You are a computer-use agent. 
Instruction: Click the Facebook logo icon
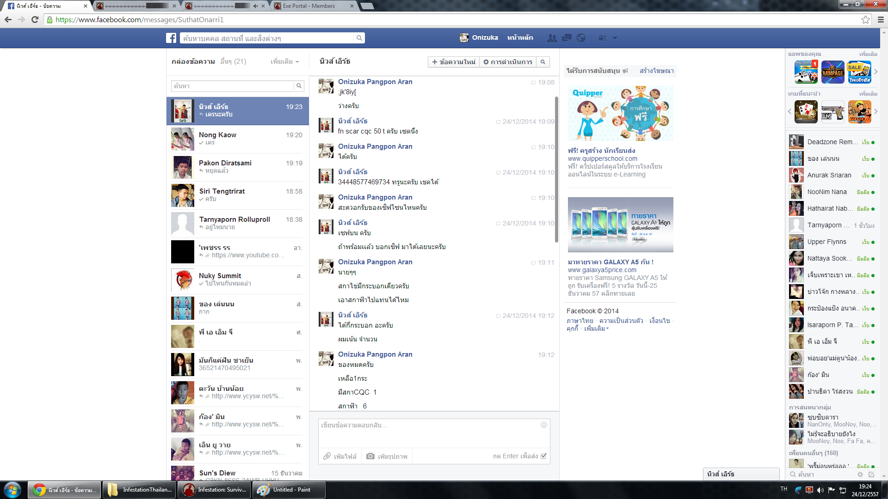click(x=171, y=38)
